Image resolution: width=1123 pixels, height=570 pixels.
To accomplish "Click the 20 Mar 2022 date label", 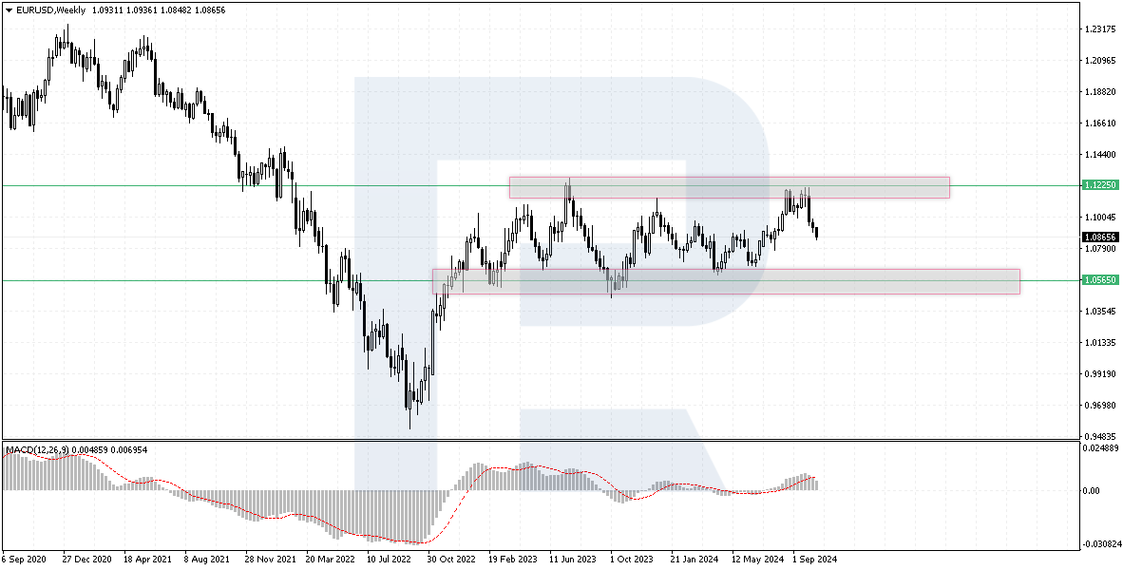I will (x=331, y=558).
